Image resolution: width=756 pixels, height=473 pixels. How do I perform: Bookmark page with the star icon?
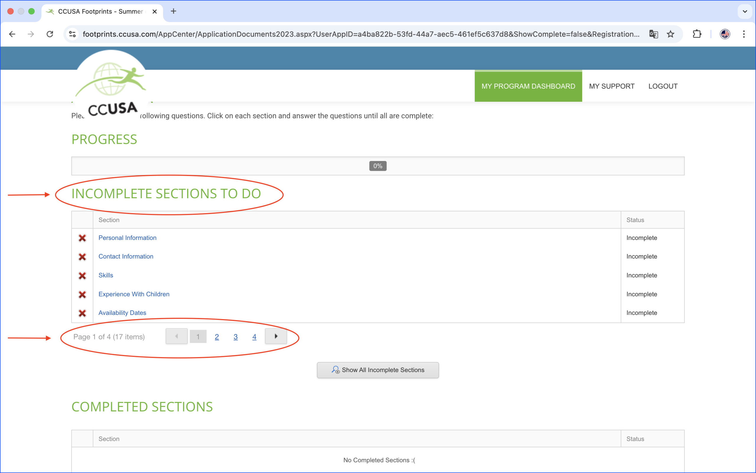point(670,34)
